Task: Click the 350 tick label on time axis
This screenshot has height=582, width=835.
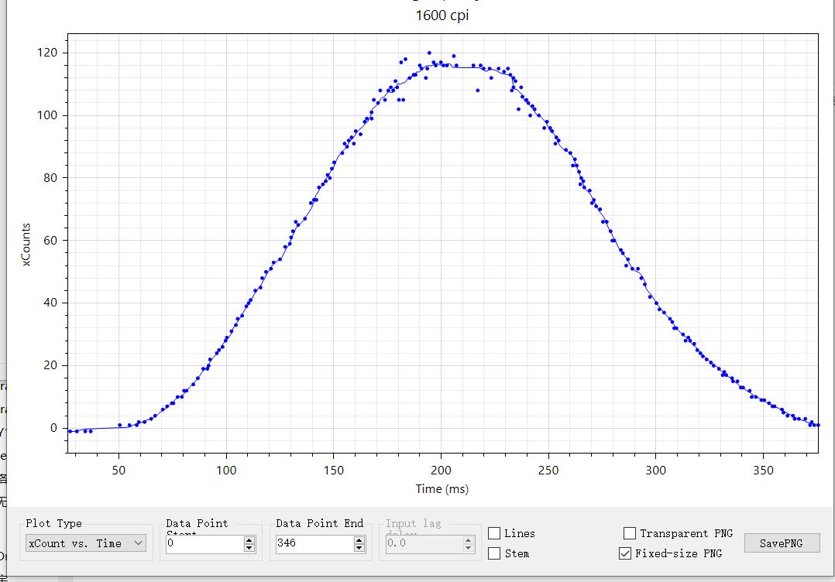Action: pos(763,471)
